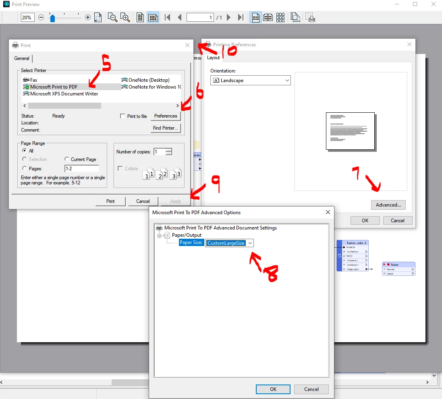Select the Selection radio button
This screenshot has height=399, width=442.
coord(25,159)
